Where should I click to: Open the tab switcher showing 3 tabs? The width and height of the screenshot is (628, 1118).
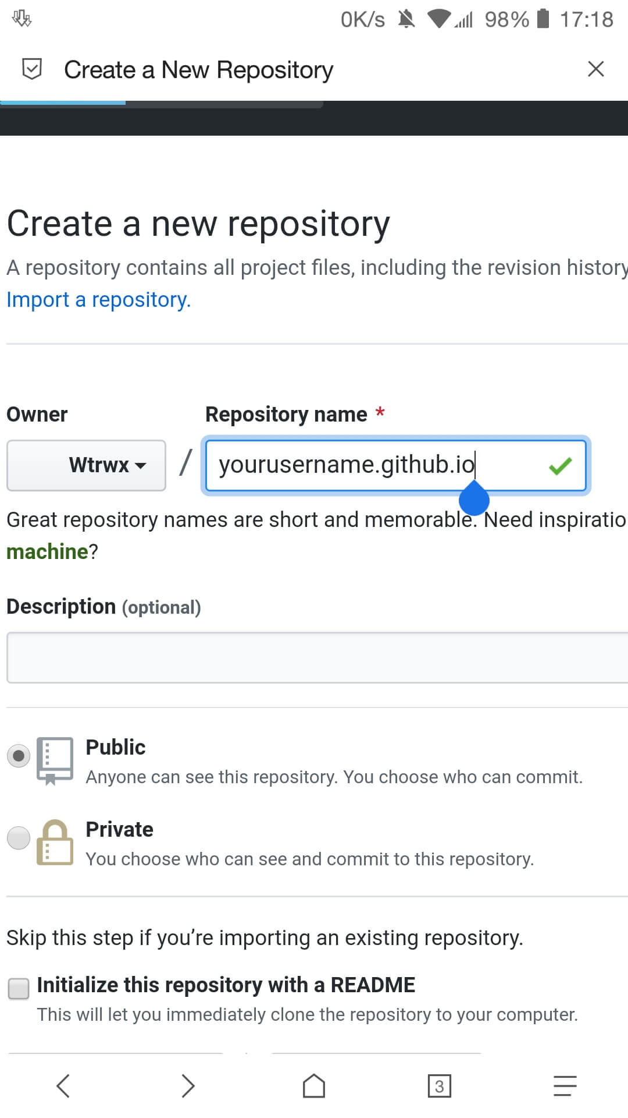pyautogui.click(x=439, y=1086)
